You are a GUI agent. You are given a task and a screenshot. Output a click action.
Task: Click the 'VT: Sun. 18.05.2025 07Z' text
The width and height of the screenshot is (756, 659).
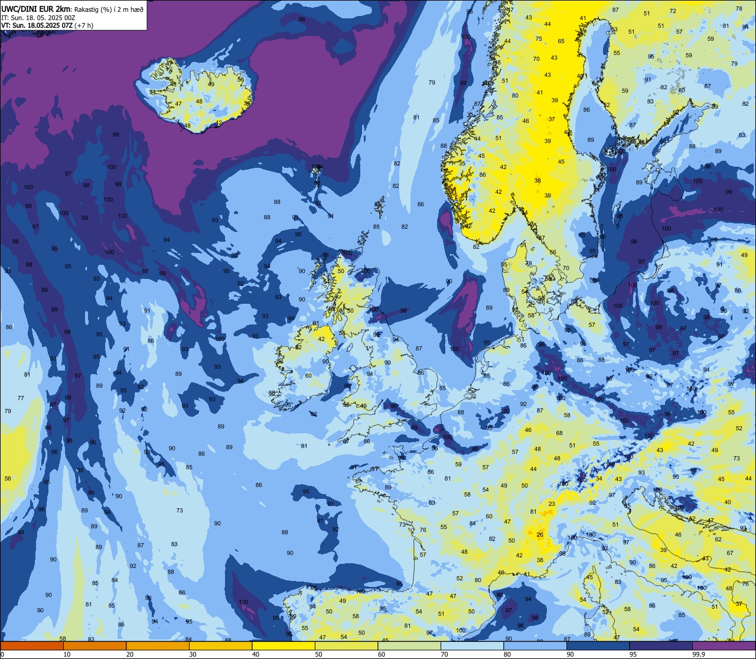37,25
